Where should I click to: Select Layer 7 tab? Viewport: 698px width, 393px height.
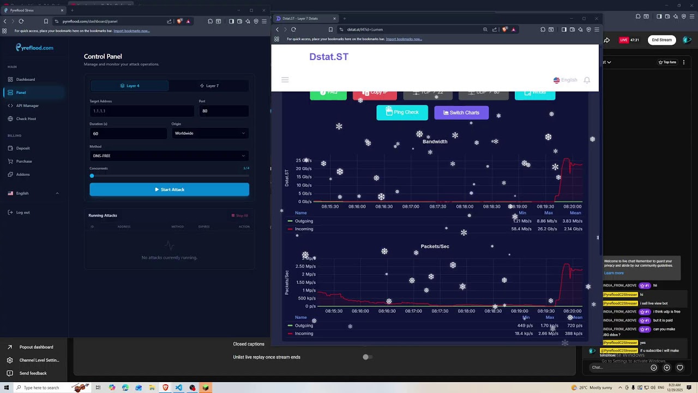point(209,86)
